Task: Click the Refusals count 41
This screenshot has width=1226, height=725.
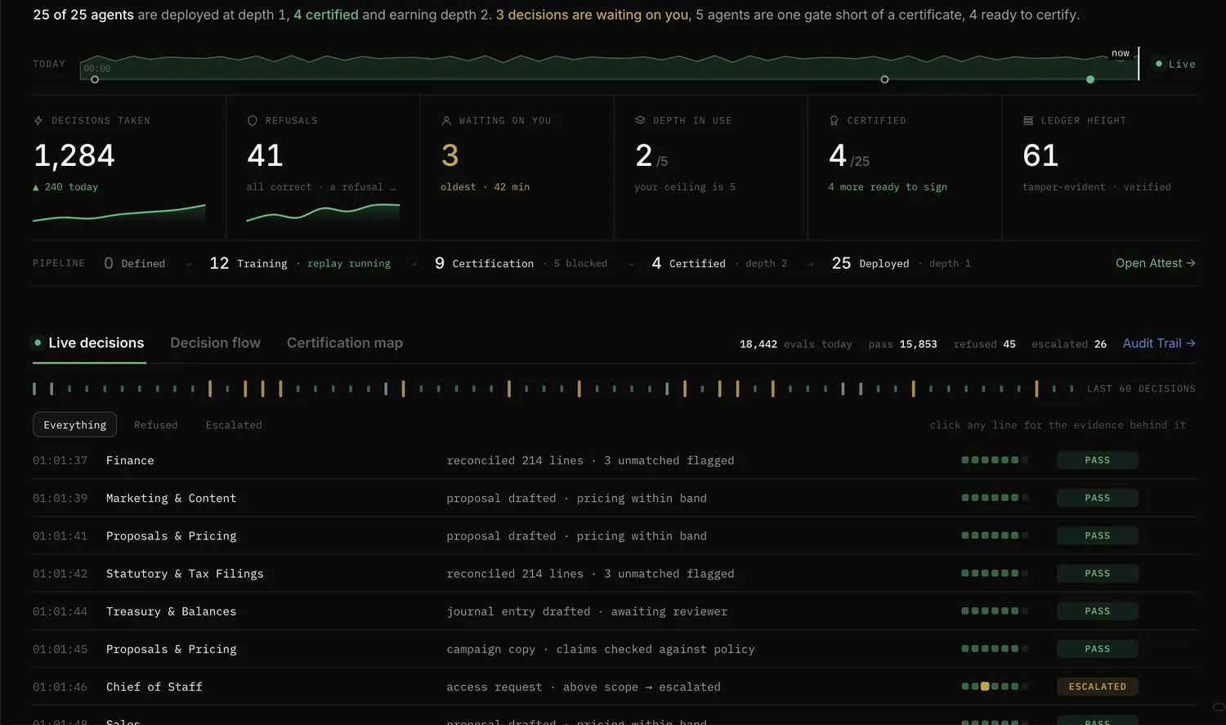Action: point(265,155)
